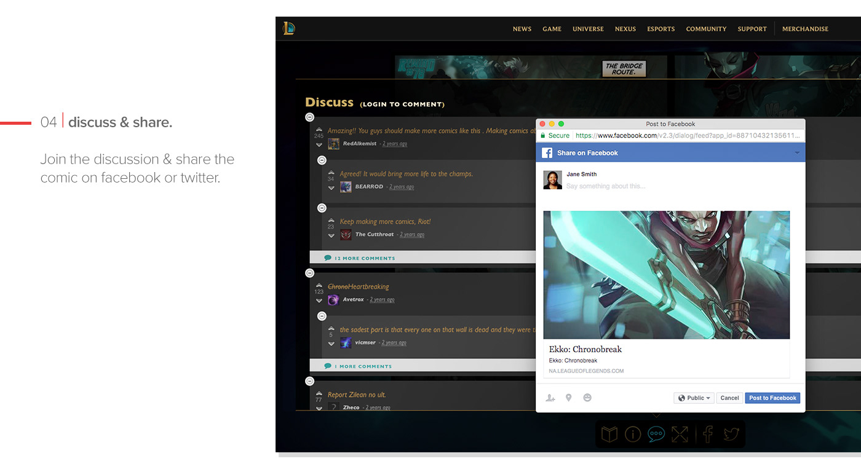Screen dimensions: 861x472
Task: Upvote vicmser's comment
Action: click(331, 329)
